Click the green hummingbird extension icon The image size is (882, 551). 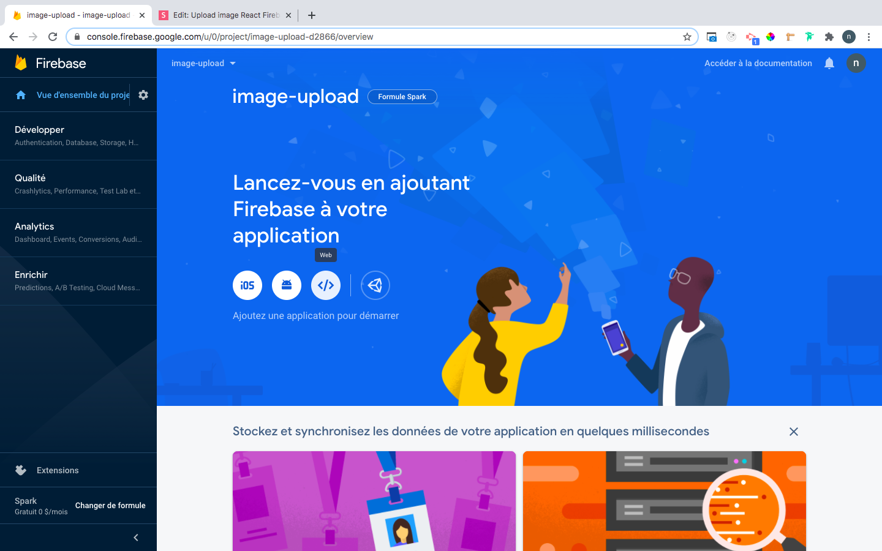pos(810,37)
